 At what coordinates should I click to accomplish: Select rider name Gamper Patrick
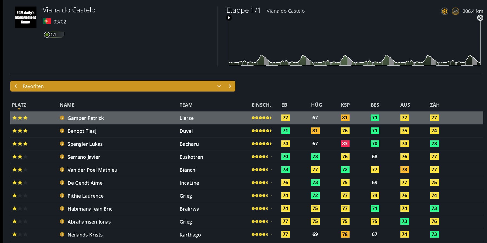pos(86,118)
